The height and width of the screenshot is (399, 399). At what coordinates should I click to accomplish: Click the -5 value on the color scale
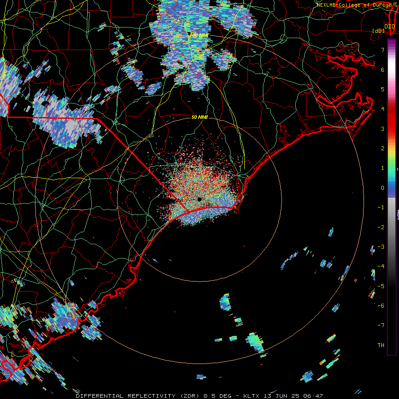click(381, 286)
